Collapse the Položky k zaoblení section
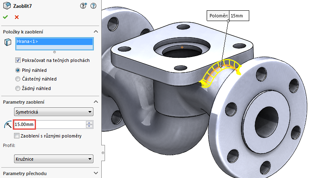Viewport: 310px width, 178px height. pos(96,32)
